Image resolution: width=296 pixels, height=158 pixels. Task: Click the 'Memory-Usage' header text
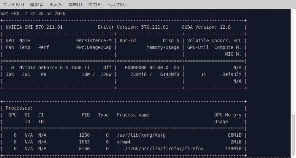pyautogui.click(x=163, y=47)
